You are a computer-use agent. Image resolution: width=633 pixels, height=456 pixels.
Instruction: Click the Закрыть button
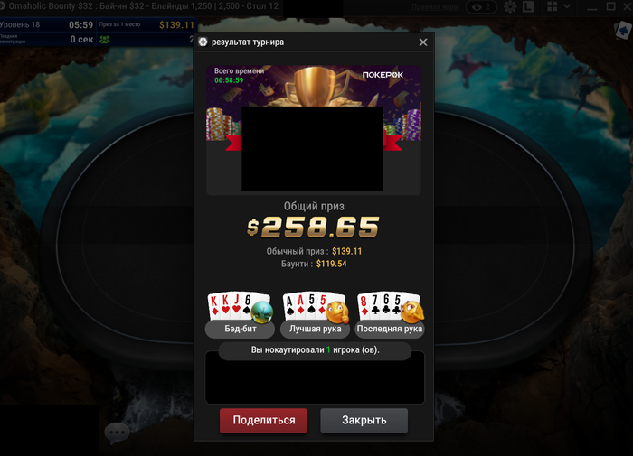coord(364,420)
